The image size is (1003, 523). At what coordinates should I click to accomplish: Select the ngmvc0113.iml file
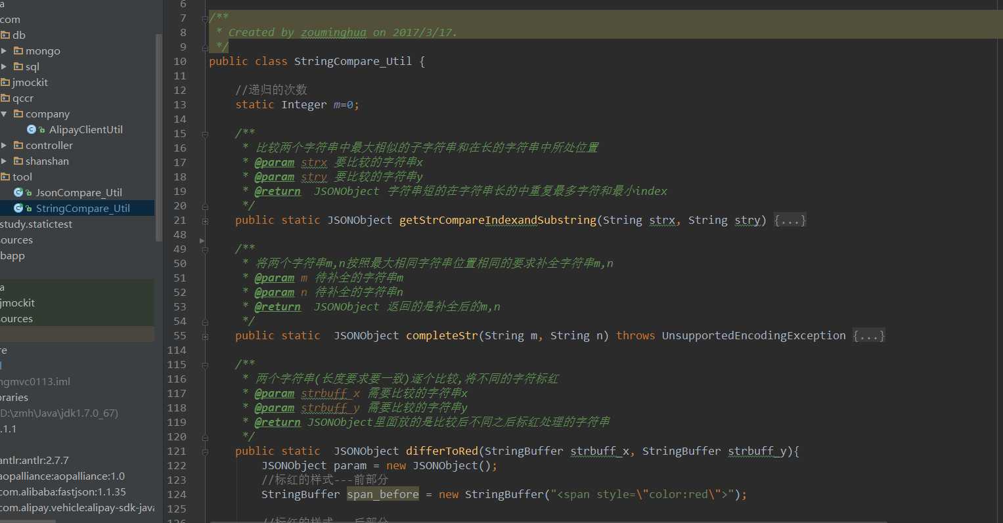click(x=35, y=381)
